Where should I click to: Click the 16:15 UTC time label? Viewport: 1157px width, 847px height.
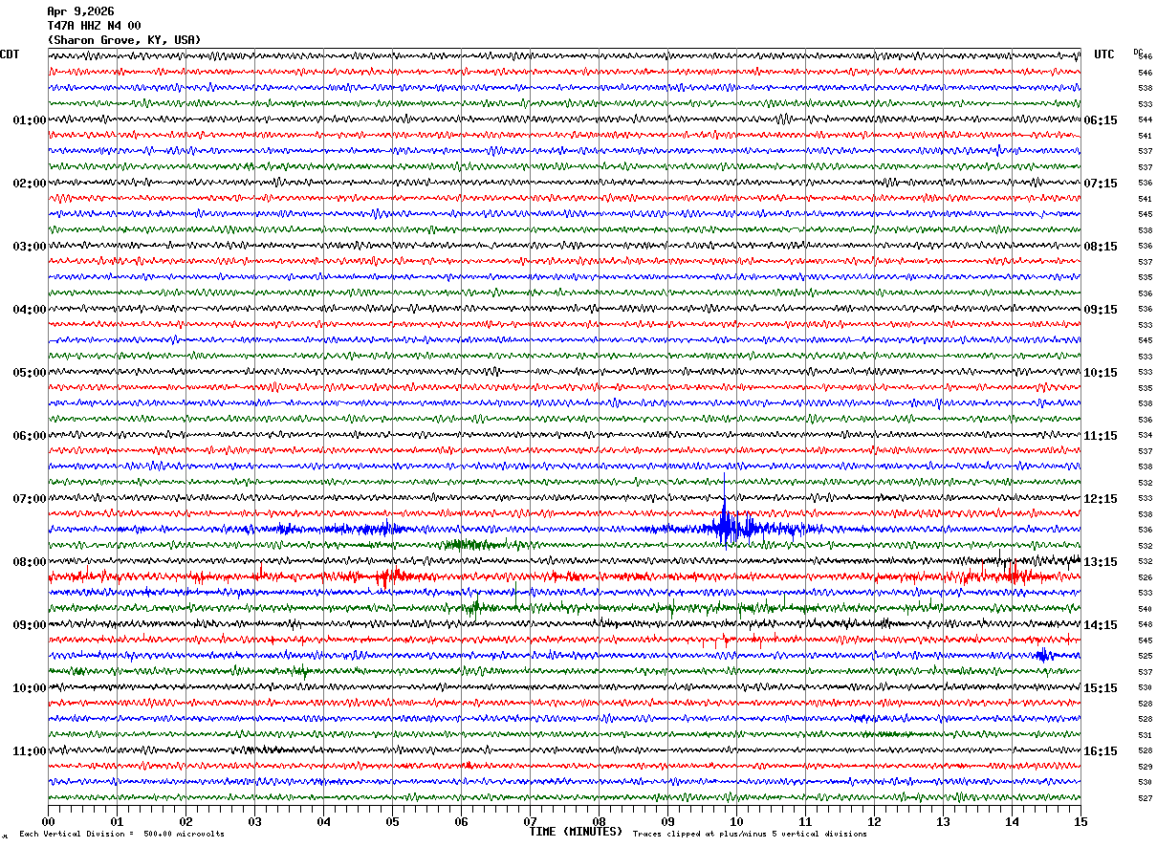click(x=1101, y=751)
